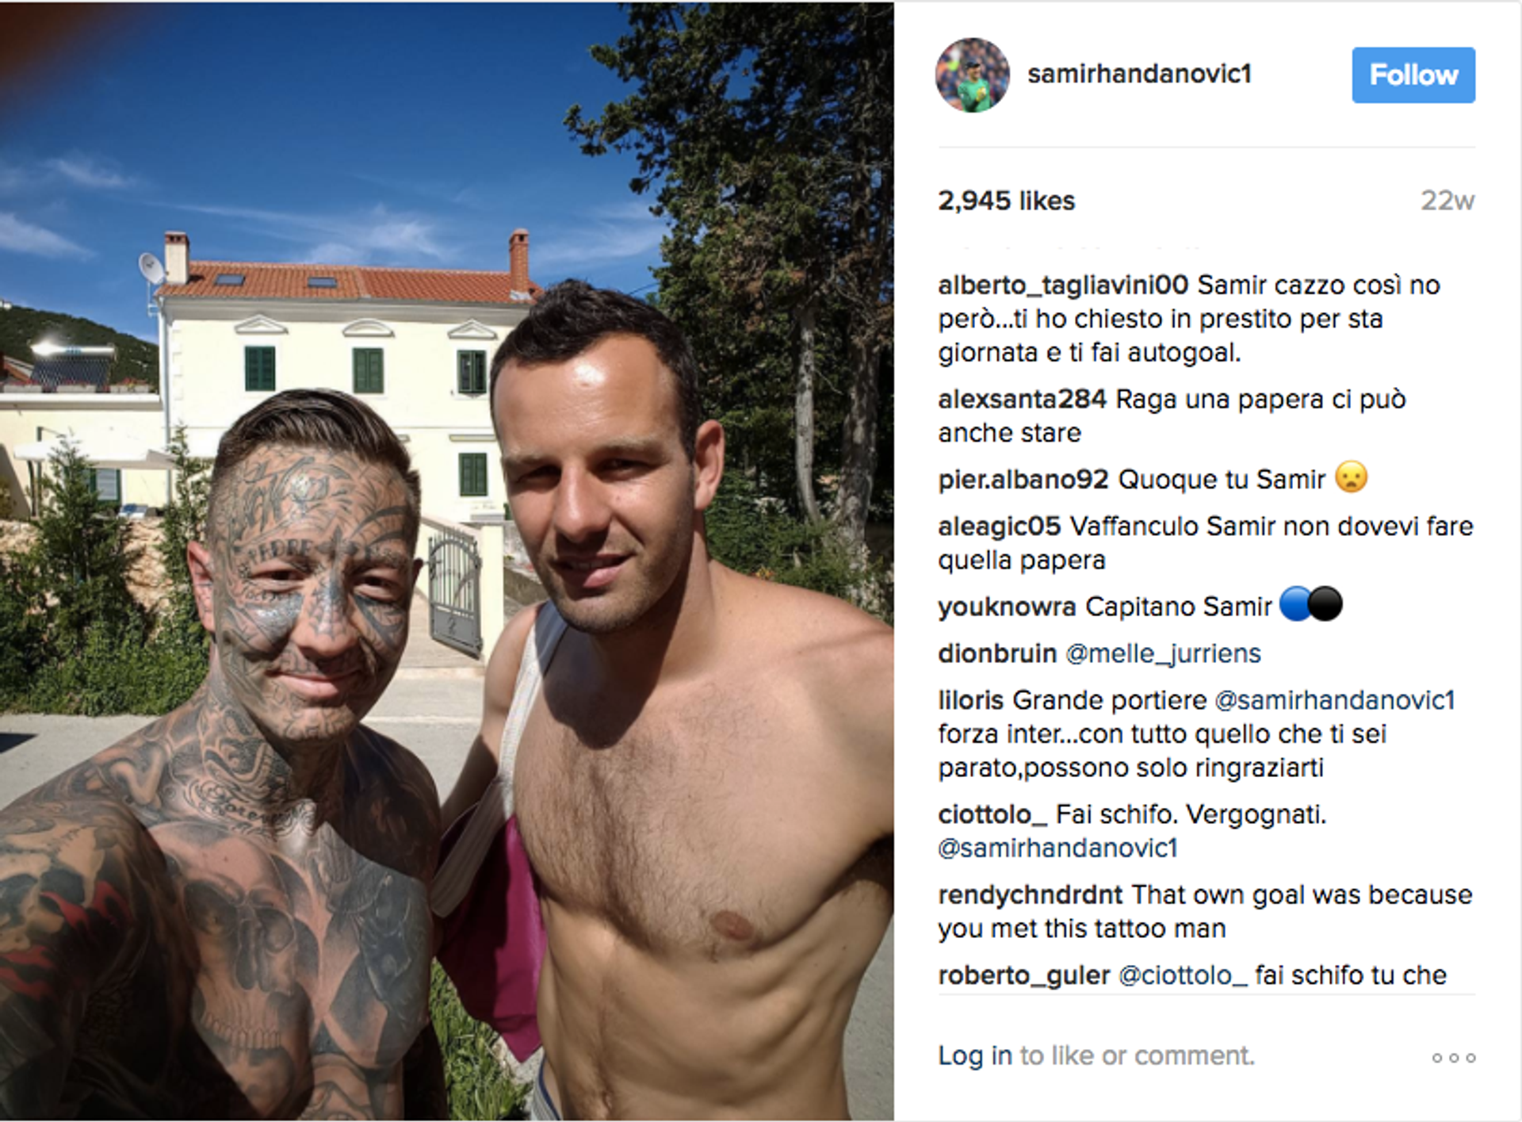The width and height of the screenshot is (1522, 1122).
Task: Click the Log in link
Action: click(974, 1055)
